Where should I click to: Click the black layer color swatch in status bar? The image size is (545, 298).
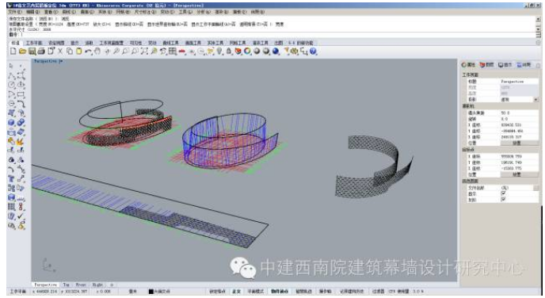[x=151, y=292]
